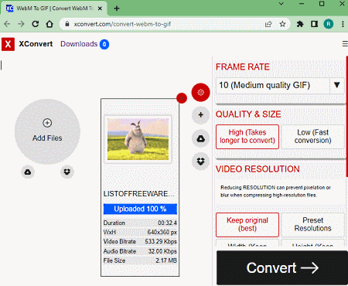Select the WebM To GIF browser tab
The height and width of the screenshot is (286, 348).
pyautogui.click(x=54, y=9)
